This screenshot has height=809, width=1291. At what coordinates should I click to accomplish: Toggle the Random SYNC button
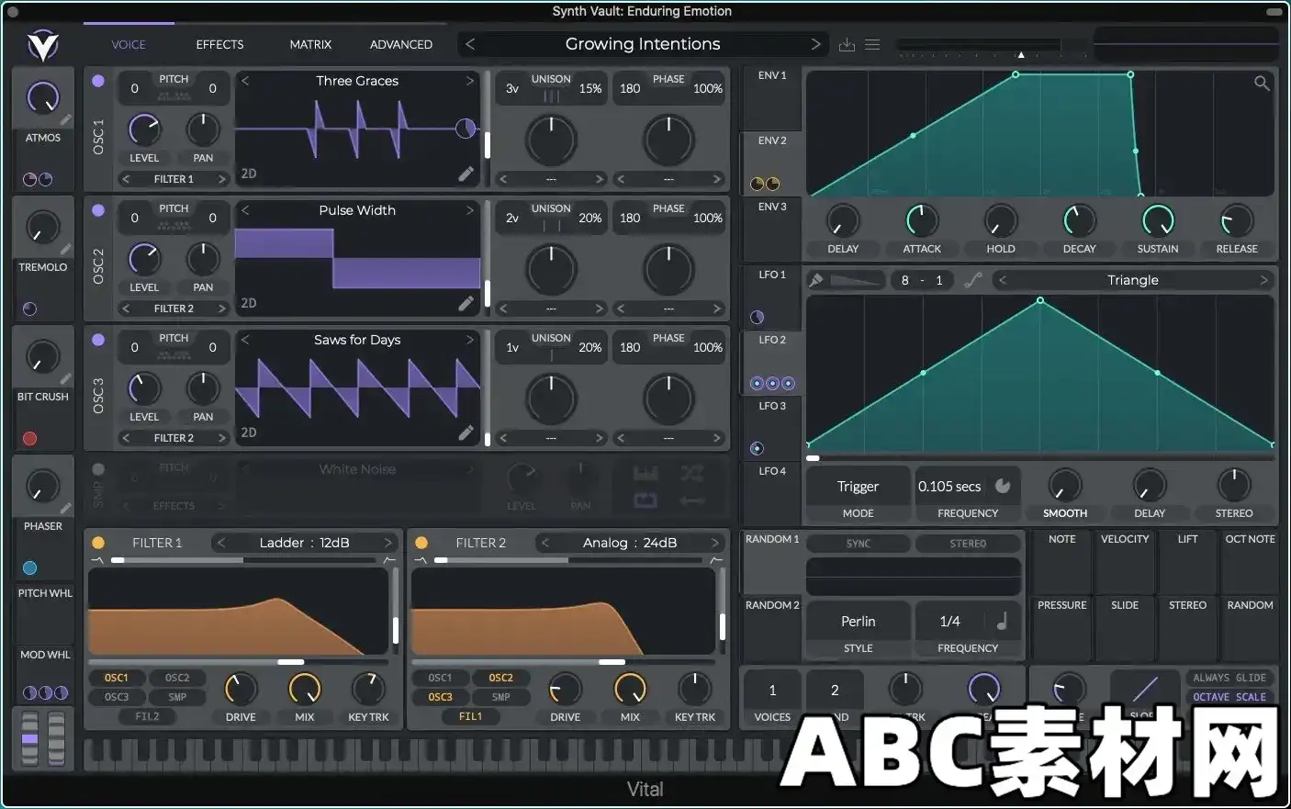(x=859, y=544)
